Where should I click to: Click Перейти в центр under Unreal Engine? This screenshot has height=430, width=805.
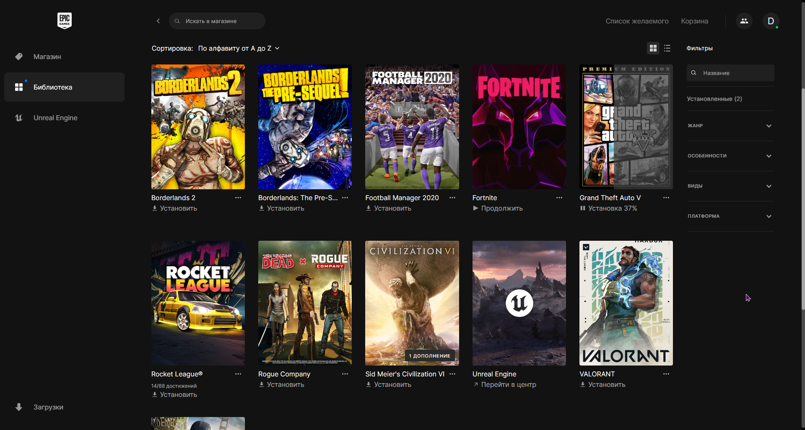coord(504,384)
